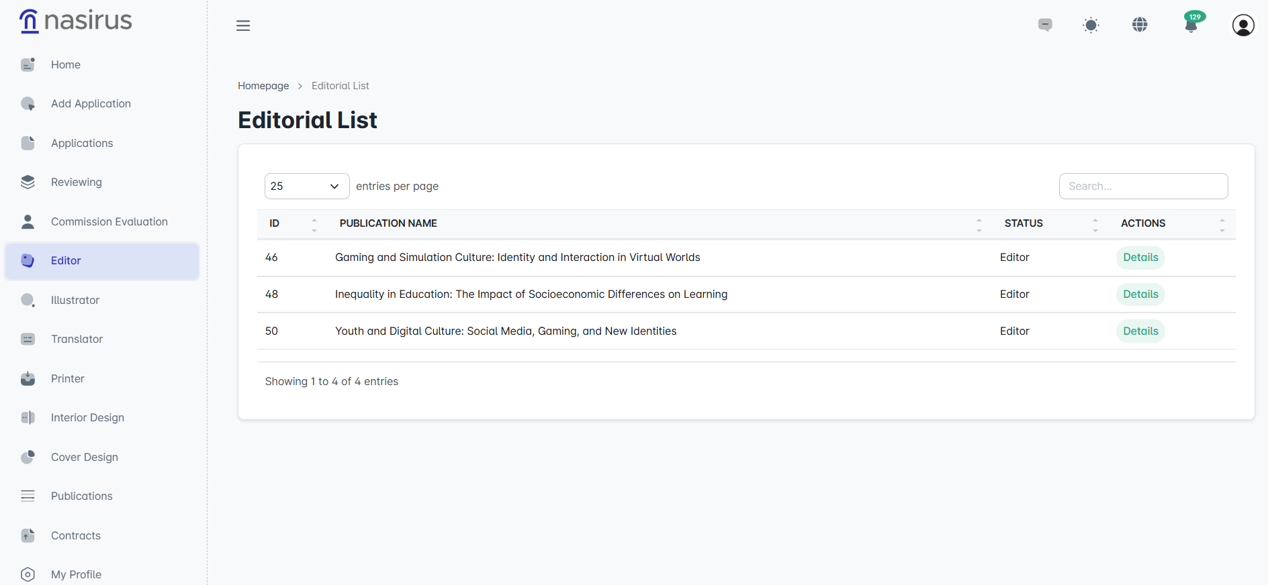This screenshot has width=1268, height=585.
Task: Sort by Publication Name column arrows
Action: click(979, 224)
